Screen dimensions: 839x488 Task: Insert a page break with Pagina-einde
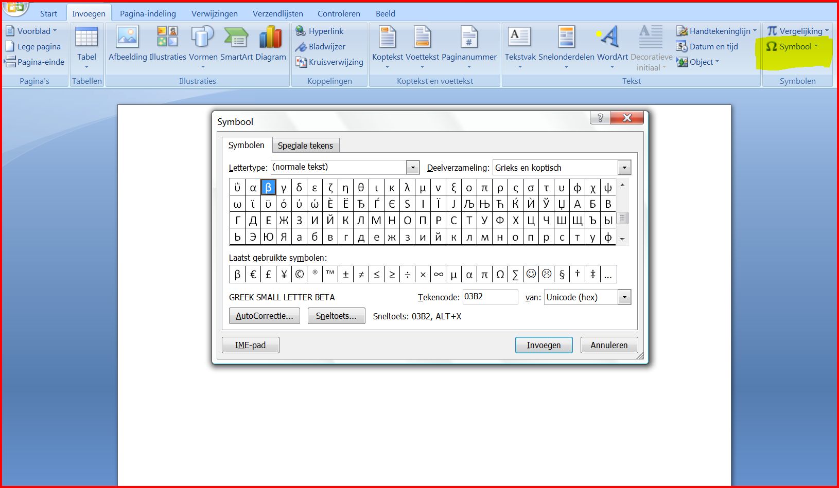pos(34,62)
